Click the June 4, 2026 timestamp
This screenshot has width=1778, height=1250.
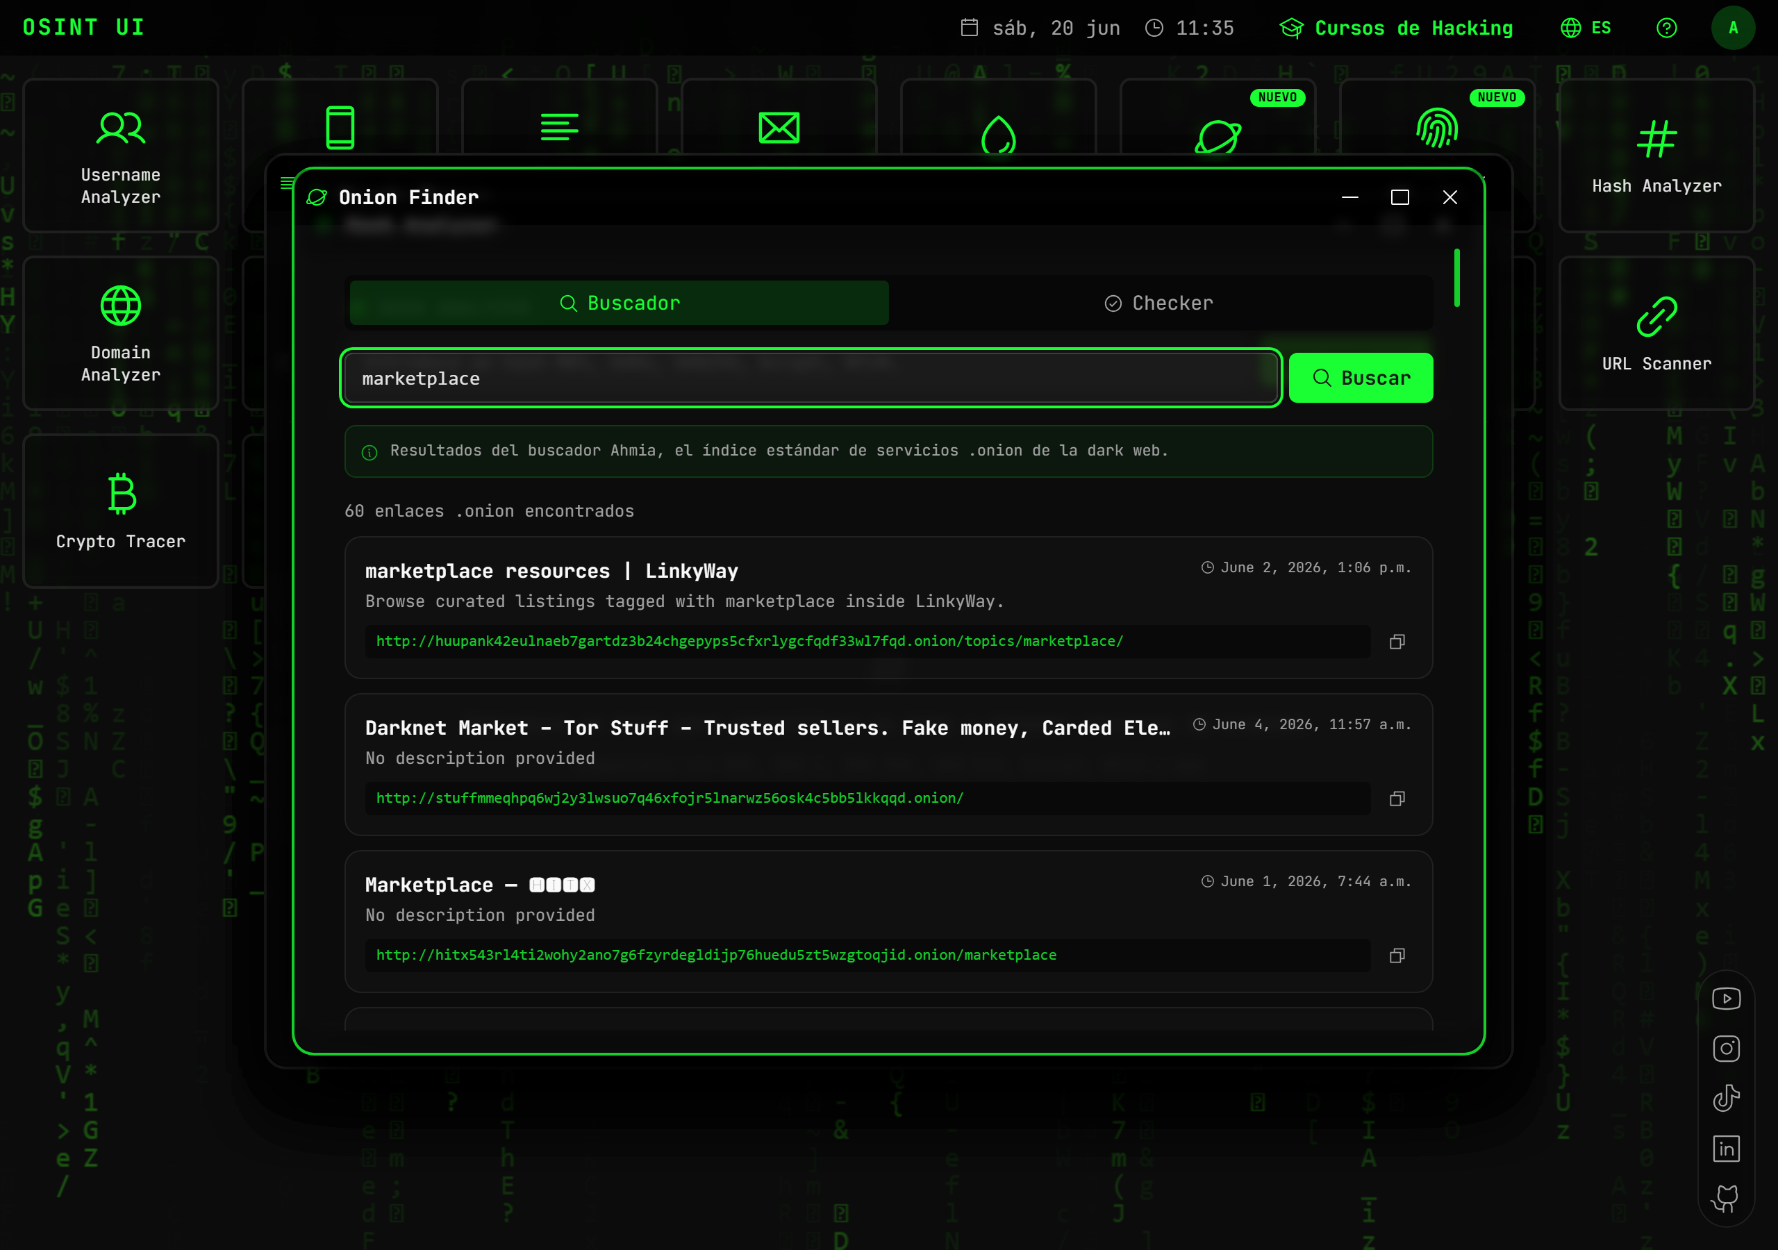click(1302, 725)
